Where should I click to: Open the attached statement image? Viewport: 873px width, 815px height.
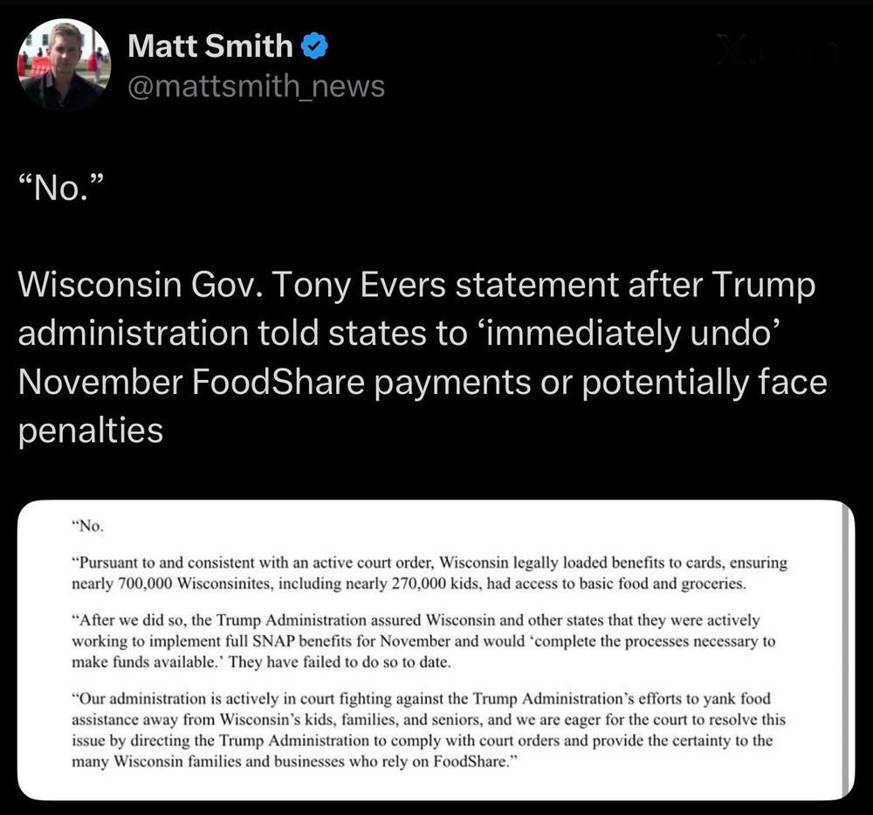coord(436,650)
